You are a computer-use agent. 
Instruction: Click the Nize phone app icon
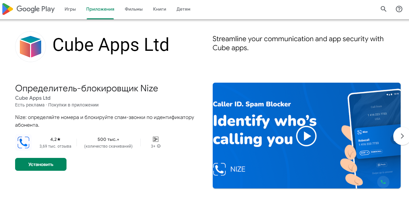point(23,142)
